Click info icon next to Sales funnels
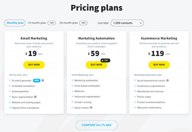This screenshot has height=132, width=192. 91,107
